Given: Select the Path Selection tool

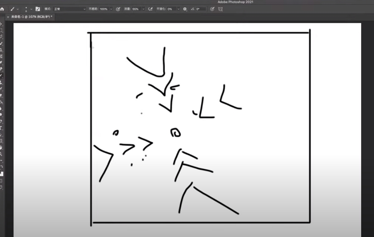Looking at the screenshot, I should (x=1, y=134).
